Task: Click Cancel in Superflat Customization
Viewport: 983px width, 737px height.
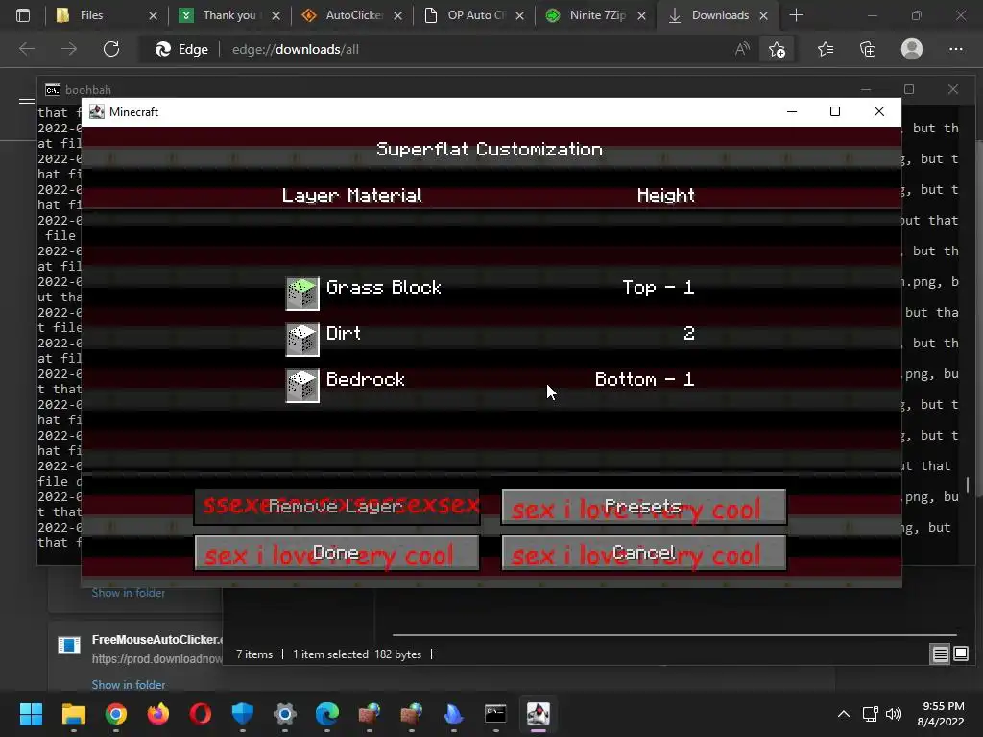Action: point(643,553)
